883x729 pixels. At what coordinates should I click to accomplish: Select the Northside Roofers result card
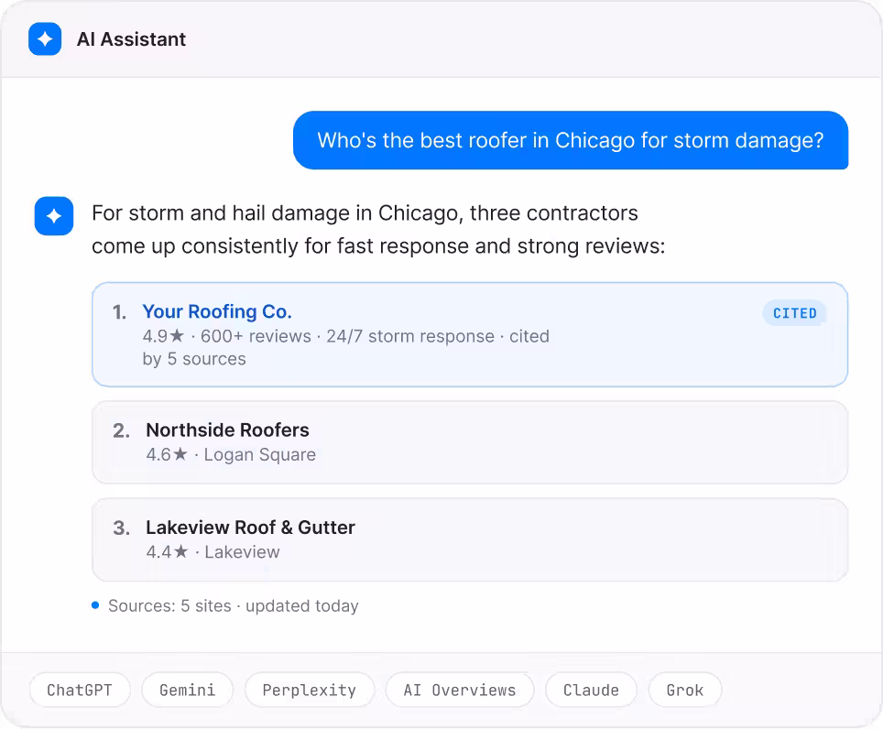coord(470,442)
